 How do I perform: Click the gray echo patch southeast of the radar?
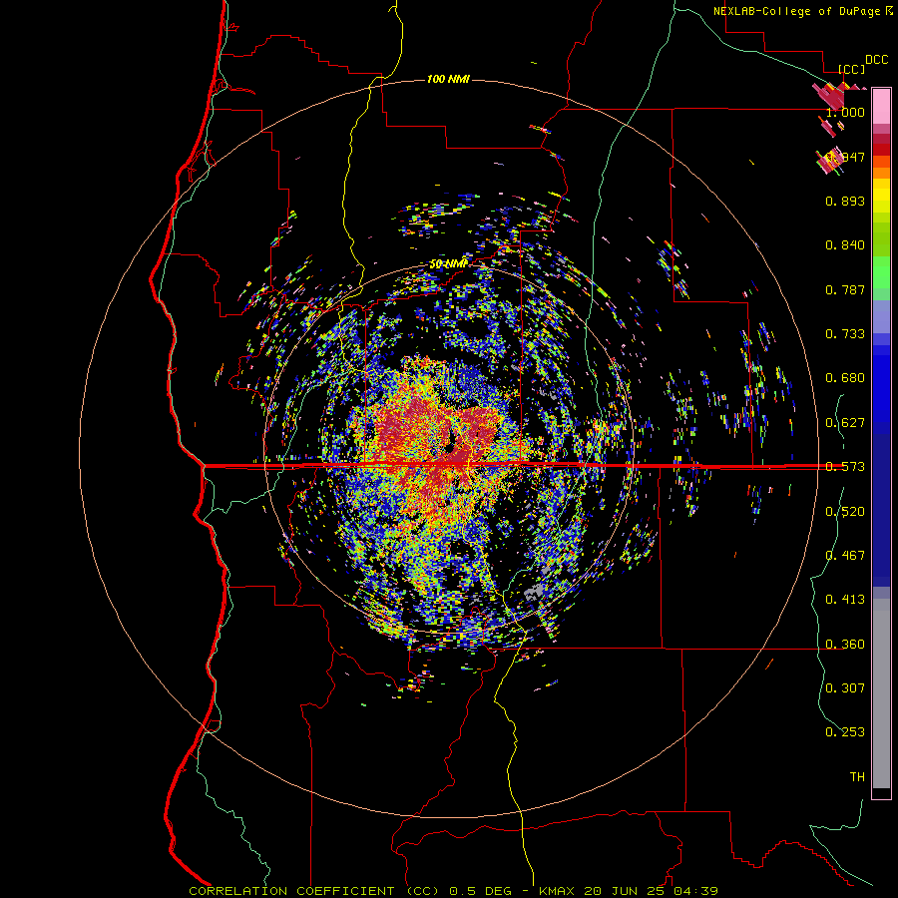[x=535, y=592]
